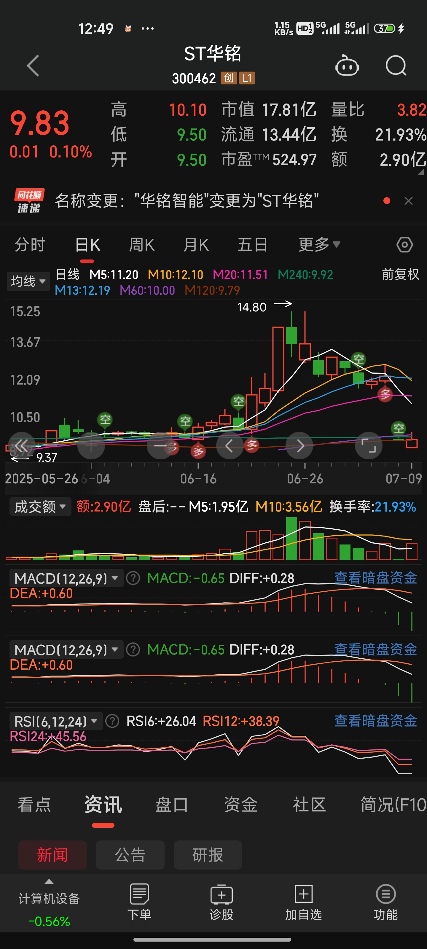Screen dimensions: 427x949
Task: Expand quote details corner triangle
Action: point(421,172)
